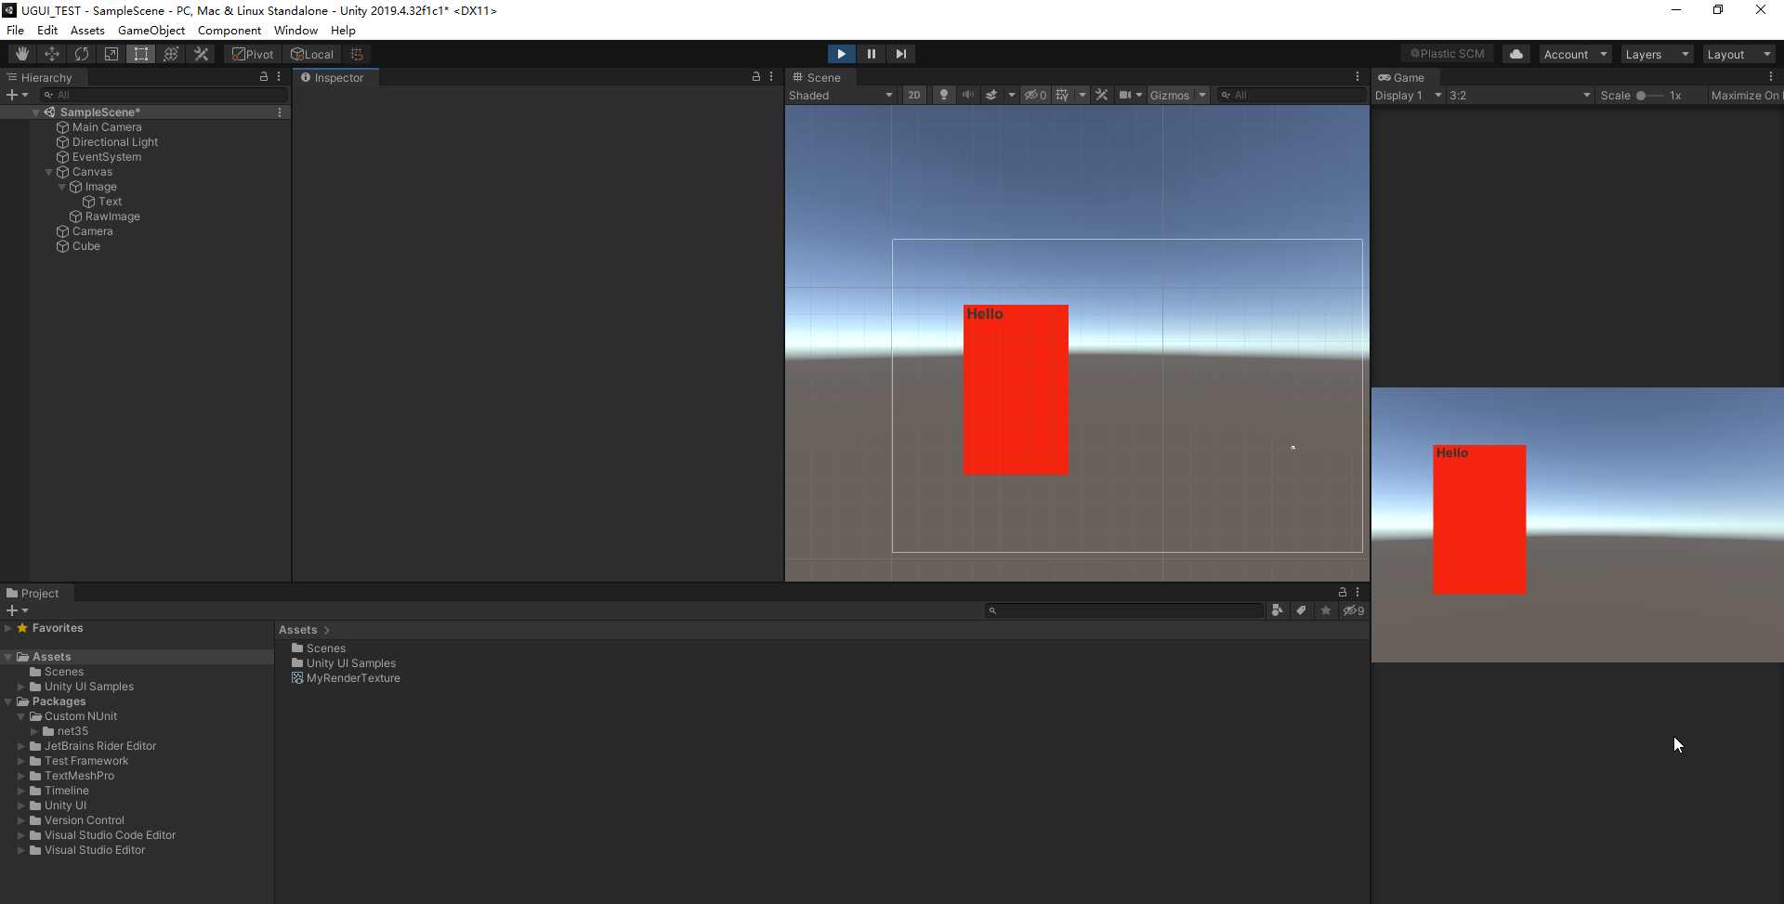Open the Window menu

coord(296,31)
